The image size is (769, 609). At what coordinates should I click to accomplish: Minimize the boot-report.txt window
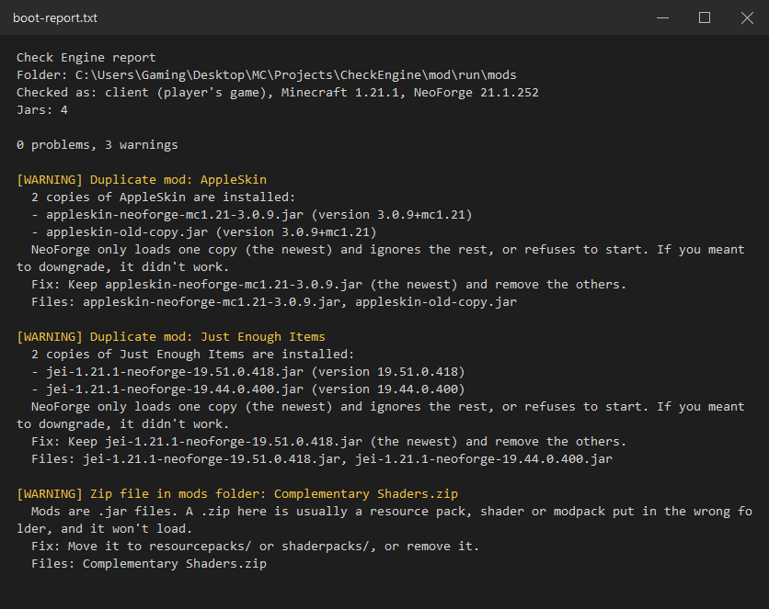click(x=662, y=17)
